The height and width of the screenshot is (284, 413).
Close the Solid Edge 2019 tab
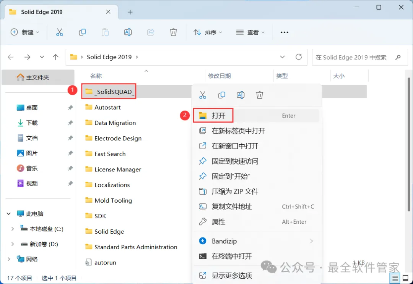click(x=108, y=12)
